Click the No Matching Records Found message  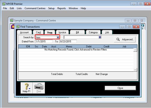coord(75,50)
